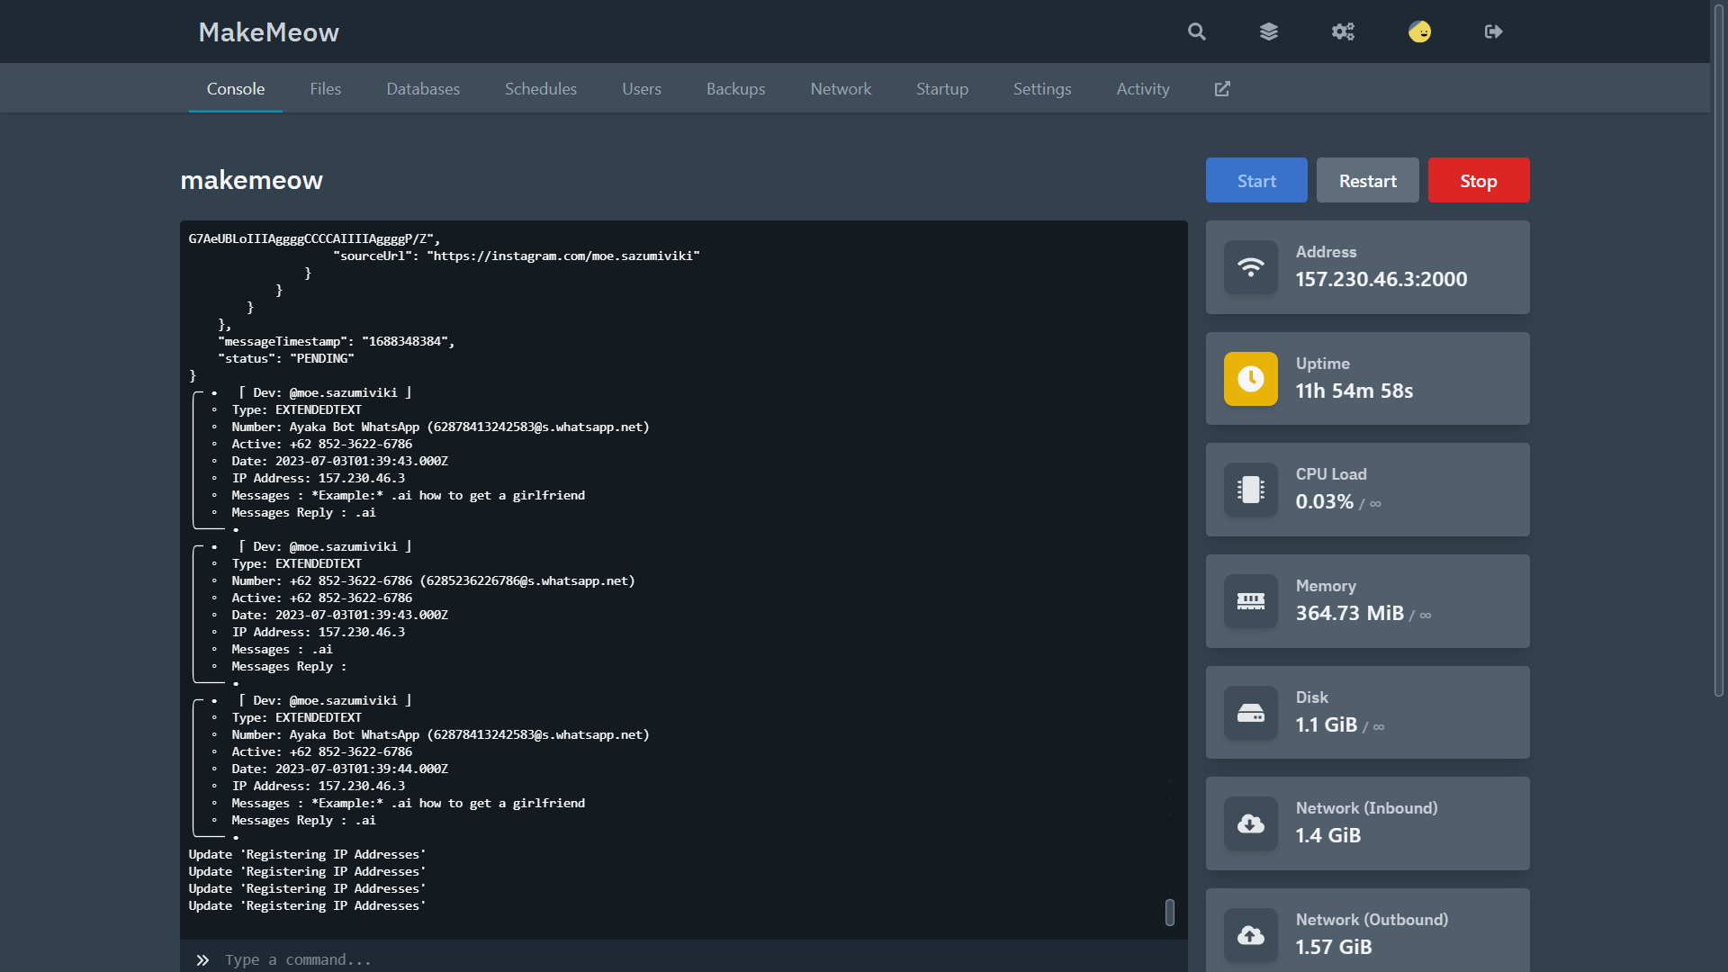Click the search magnifier icon in header

[x=1196, y=31]
